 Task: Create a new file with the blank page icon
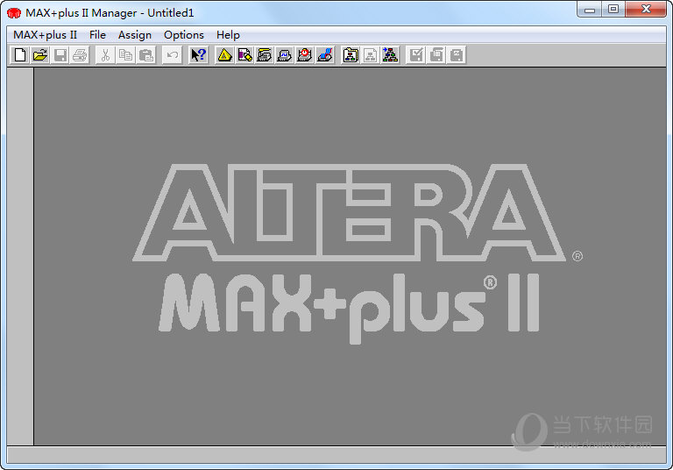coord(20,55)
